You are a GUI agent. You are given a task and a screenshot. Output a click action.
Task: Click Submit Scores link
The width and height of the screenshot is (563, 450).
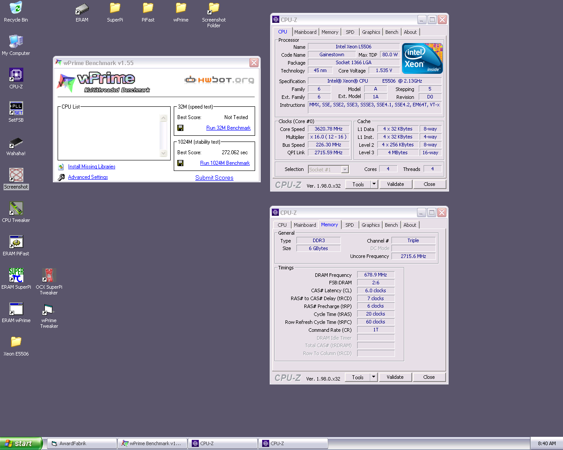tap(214, 178)
